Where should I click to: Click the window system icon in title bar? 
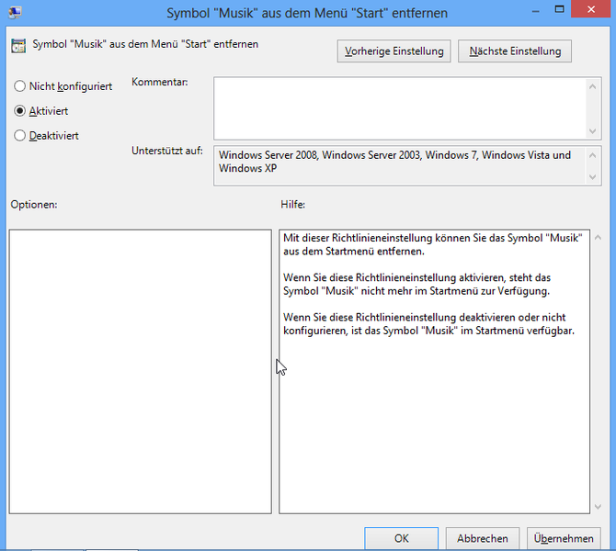pos(15,14)
